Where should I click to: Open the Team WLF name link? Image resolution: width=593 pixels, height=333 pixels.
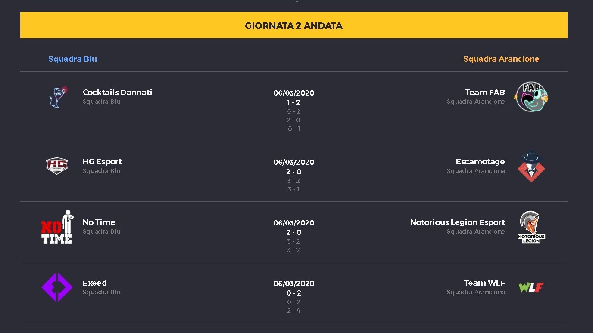point(484,283)
